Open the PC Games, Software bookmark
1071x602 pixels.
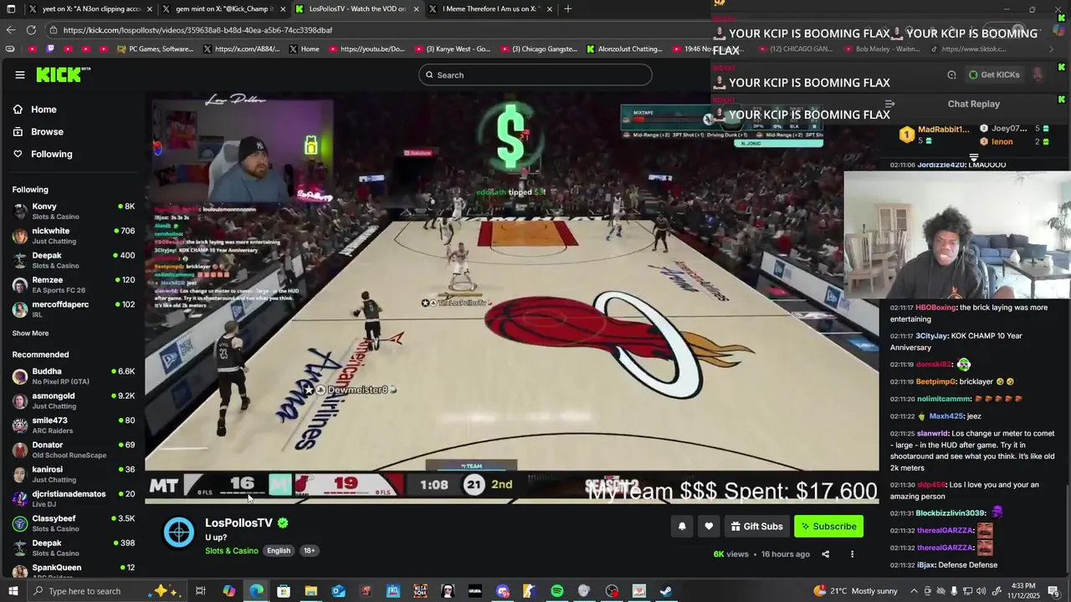[155, 49]
